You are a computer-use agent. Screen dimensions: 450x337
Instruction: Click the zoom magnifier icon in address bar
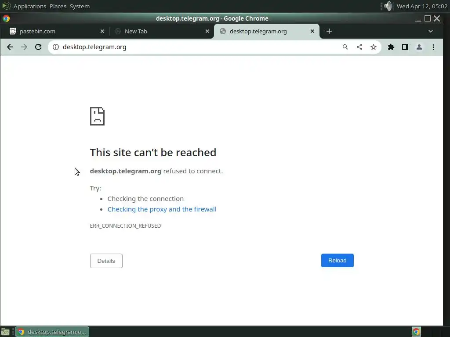tap(345, 47)
